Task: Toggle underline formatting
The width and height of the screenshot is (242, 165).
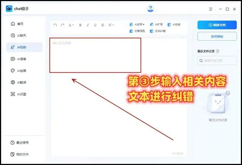Action: [x=95, y=25]
